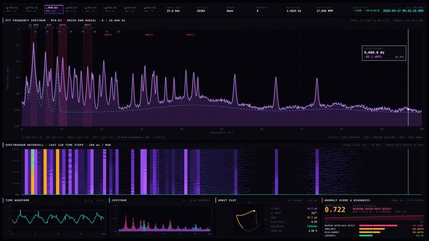The width and height of the screenshot is (429, 241).
Task: Click the tallest pink cepstrum peak
Action: [126, 222]
